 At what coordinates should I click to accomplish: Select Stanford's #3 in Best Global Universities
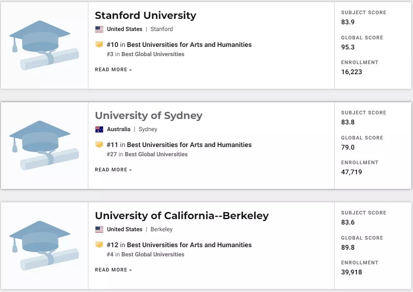coord(145,54)
